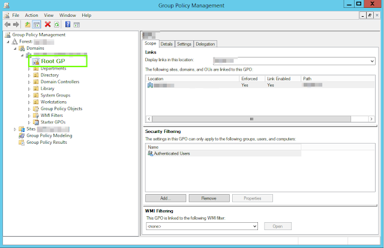Click the Link Enabled column header

pos(283,78)
